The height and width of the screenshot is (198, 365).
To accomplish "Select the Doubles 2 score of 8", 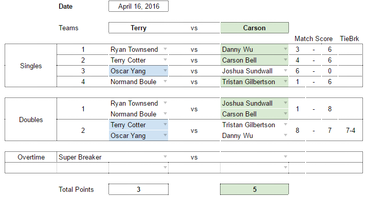I will [x=297, y=131].
